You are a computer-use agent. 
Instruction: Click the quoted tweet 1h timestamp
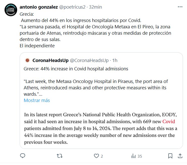click(x=115, y=60)
